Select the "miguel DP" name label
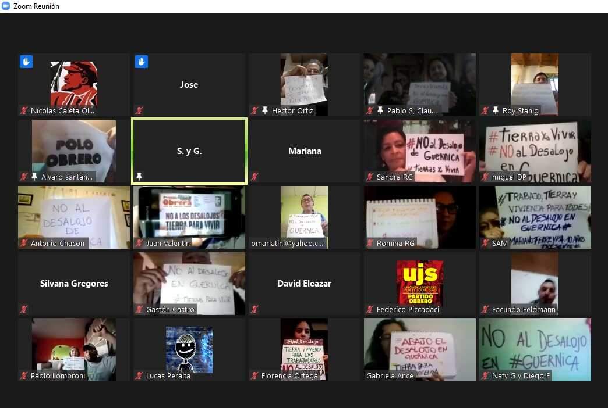The image size is (608, 408). pos(509,177)
